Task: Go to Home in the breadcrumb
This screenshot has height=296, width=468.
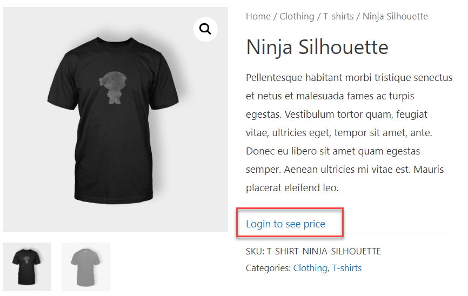Action: click(x=258, y=16)
